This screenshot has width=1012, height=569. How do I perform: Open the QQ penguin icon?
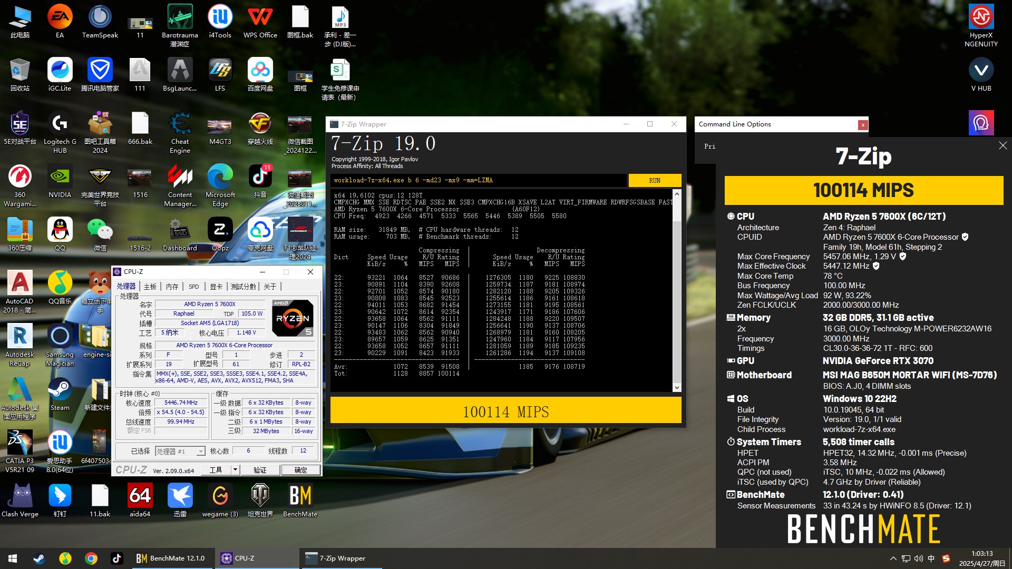click(x=60, y=234)
